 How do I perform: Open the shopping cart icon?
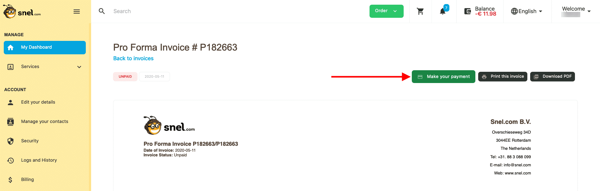(420, 11)
